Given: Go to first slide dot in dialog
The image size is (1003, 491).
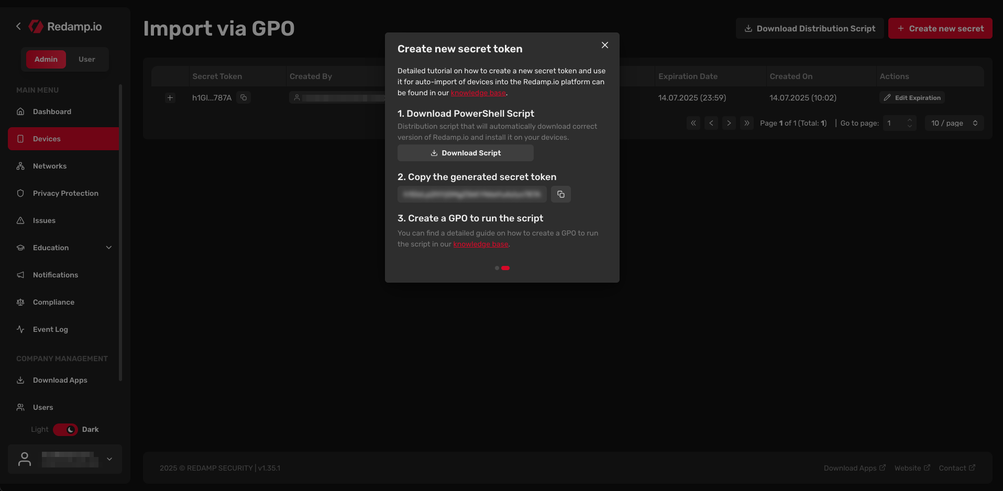Looking at the screenshot, I should point(497,268).
